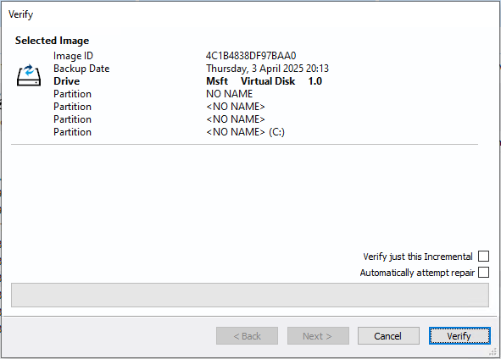Cancel the Verify dialog
This screenshot has width=501, height=359.
click(388, 335)
